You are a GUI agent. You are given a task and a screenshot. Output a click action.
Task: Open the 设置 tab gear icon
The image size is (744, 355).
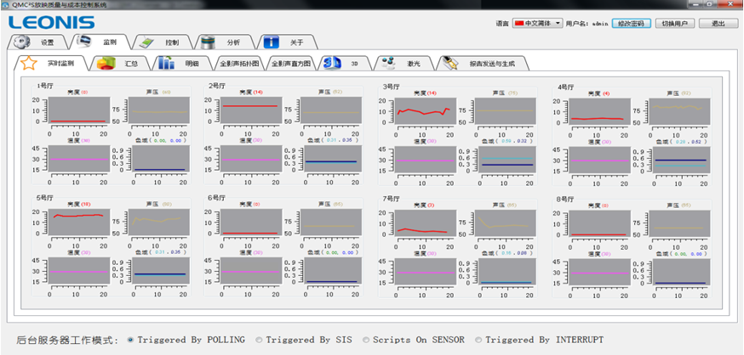pyautogui.click(x=20, y=42)
